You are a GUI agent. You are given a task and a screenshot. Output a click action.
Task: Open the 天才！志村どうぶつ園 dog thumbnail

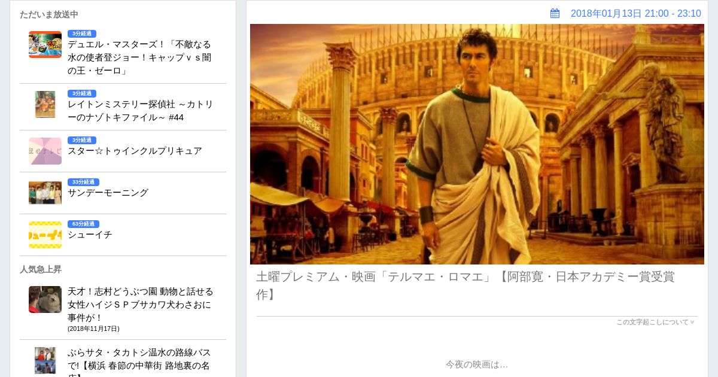click(45, 299)
